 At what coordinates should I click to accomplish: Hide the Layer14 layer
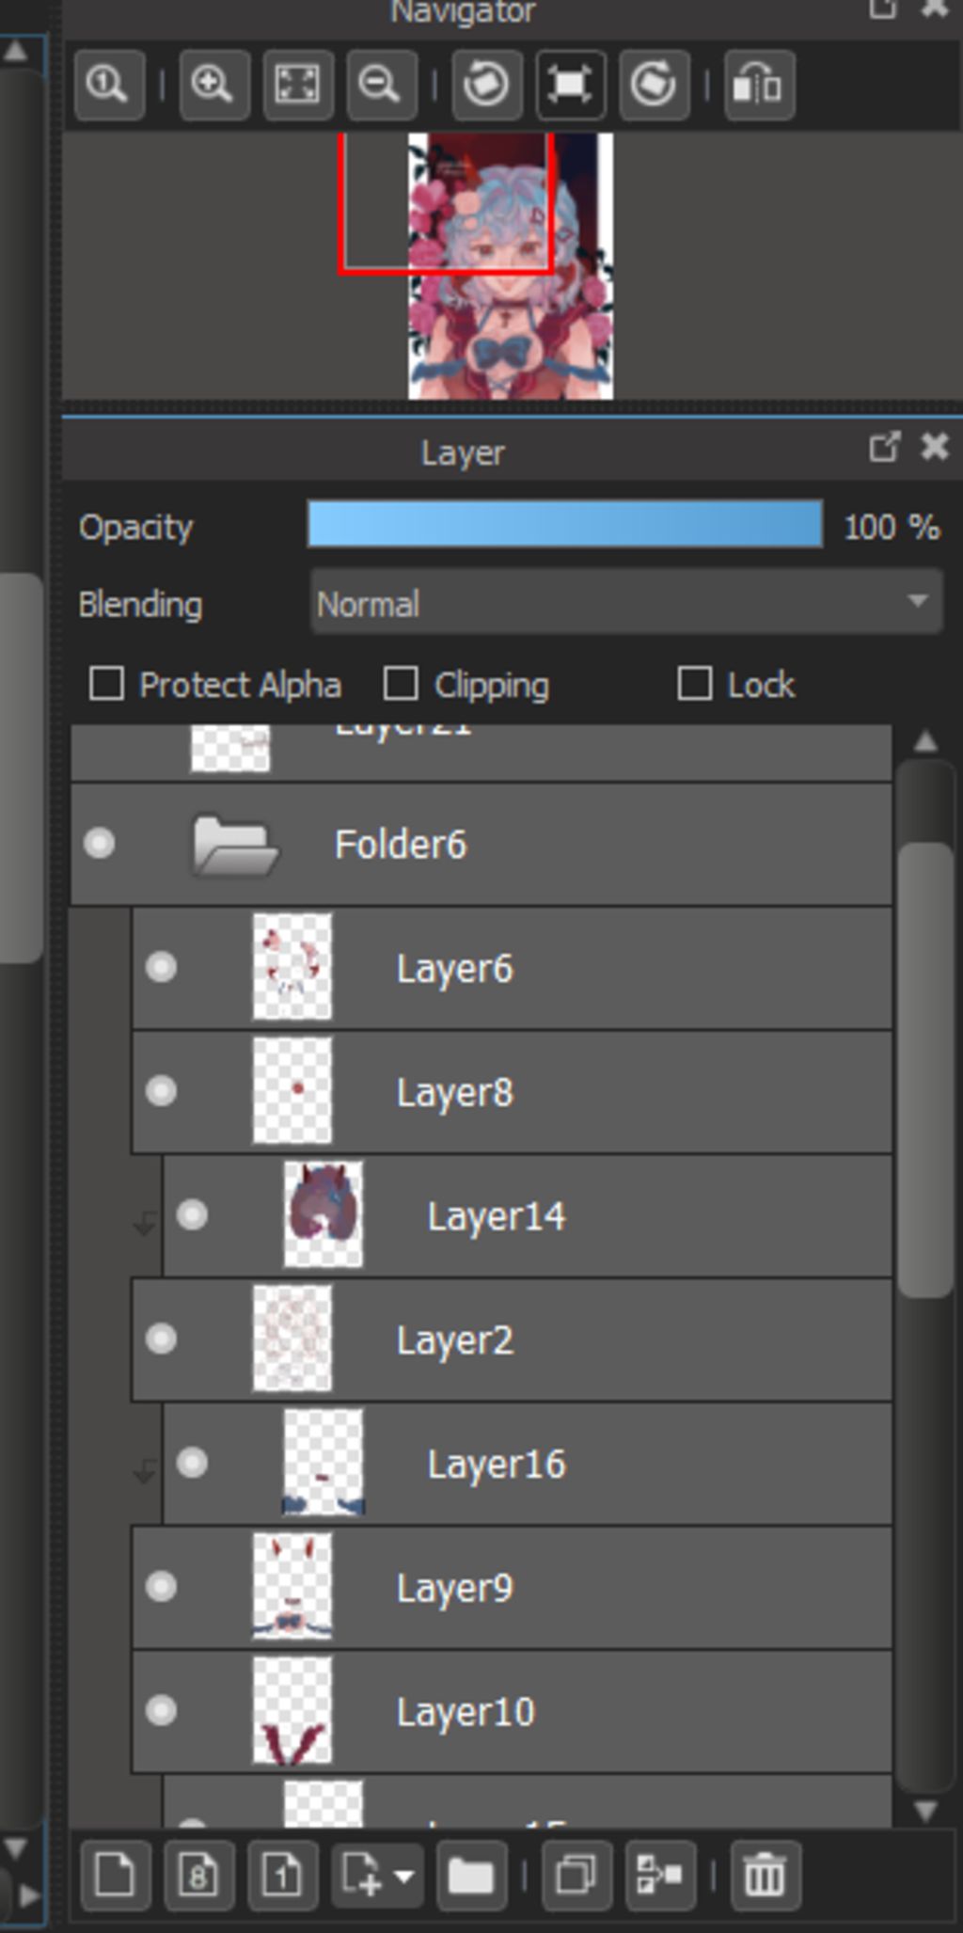tap(193, 1215)
